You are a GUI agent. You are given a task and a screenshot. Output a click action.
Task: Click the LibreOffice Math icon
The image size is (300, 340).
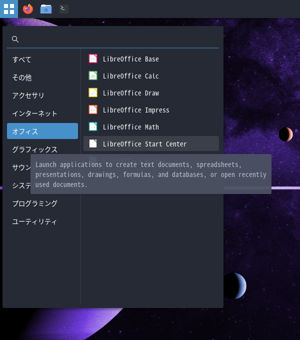(93, 126)
